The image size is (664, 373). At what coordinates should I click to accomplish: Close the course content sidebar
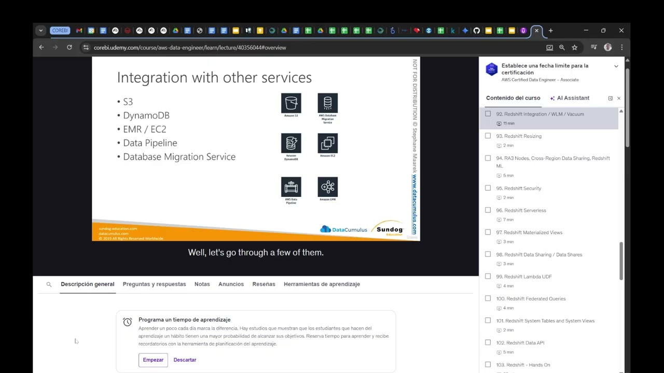pyautogui.click(x=618, y=98)
